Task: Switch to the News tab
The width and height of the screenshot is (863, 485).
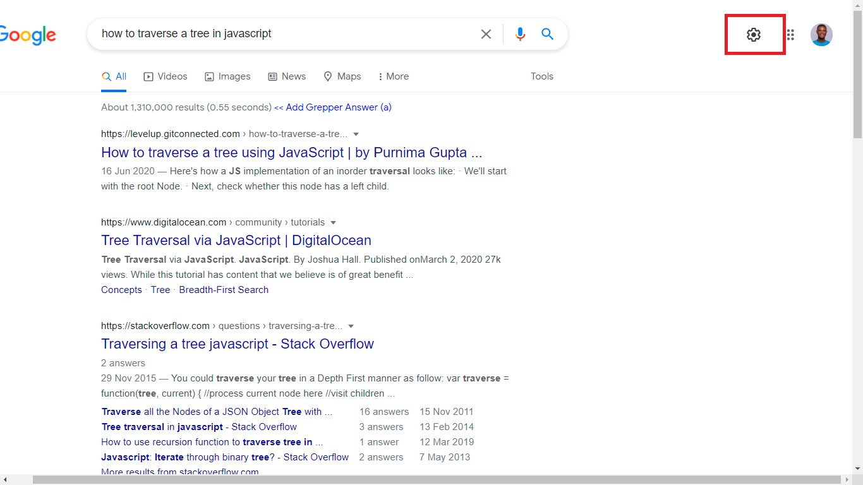Action: (x=287, y=76)
